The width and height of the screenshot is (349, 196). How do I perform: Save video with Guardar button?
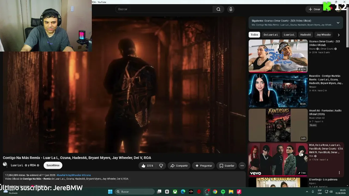coord(227,166)
